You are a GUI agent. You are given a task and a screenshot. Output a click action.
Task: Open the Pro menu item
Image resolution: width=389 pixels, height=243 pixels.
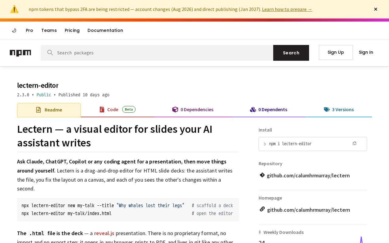click(29, 30)
